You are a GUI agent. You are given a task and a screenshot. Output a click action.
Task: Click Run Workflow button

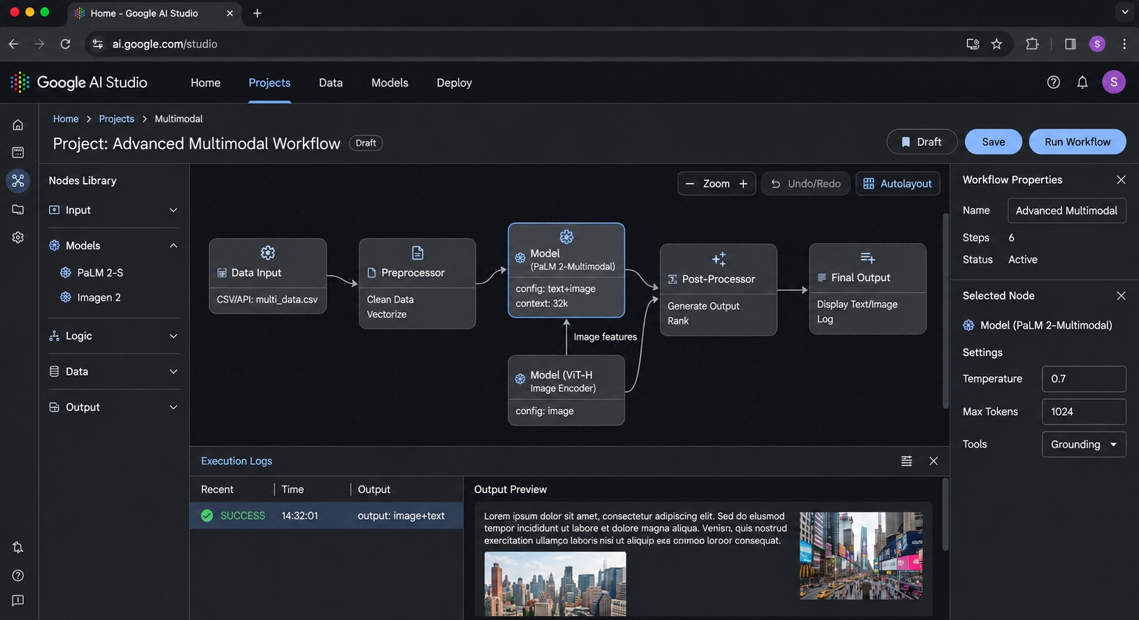1077,142
